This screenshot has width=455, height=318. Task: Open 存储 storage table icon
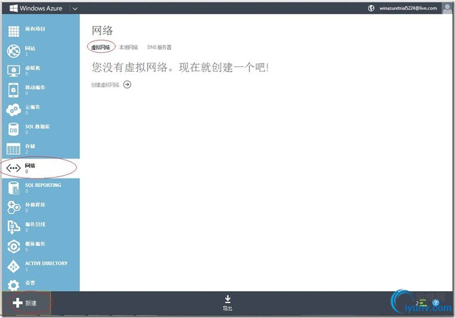pos(14,149)
